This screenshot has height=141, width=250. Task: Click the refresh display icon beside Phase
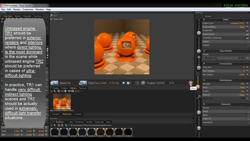(x=83, y=83)
